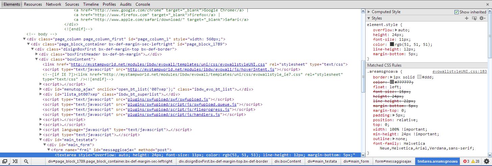Open the Profiles tab
This screenshot has width=492, height=166.
tap(109, 4)
